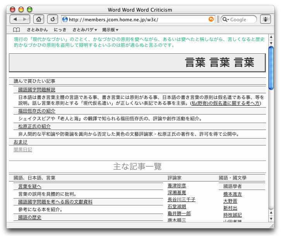The height and width of the screenshot is (236, 281).
Task: Follow the 福田恆存氏の紹介 link
Action: (x=37, y=111)
